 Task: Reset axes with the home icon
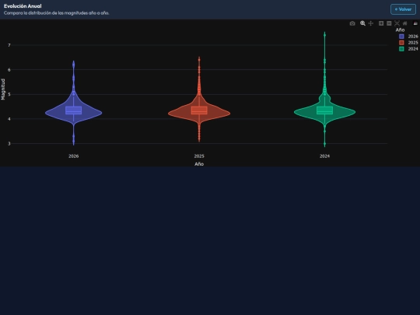point(404,23)
